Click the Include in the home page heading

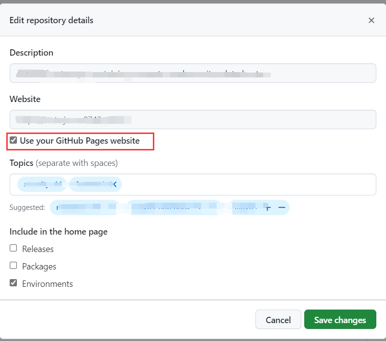(59, 232)
